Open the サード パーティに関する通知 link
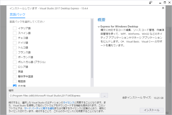Screen dimensions: 172x115 click(x=39, y=108)
